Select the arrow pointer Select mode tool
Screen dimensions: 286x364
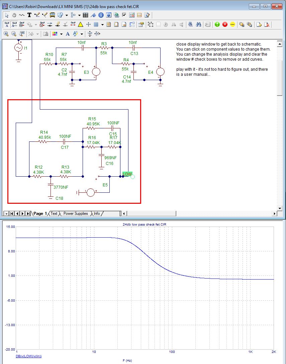tap(7, 15)
